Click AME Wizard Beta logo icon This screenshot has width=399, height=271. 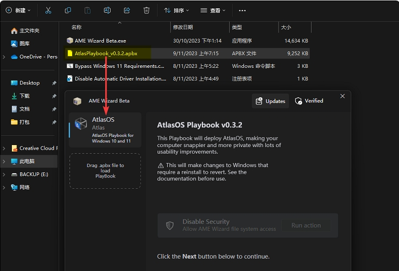pyautogui.click(x=77, y=101)
